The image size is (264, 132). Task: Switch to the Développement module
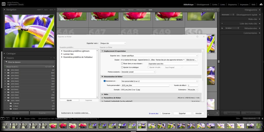pyautogui.click(x=203, y=4)
